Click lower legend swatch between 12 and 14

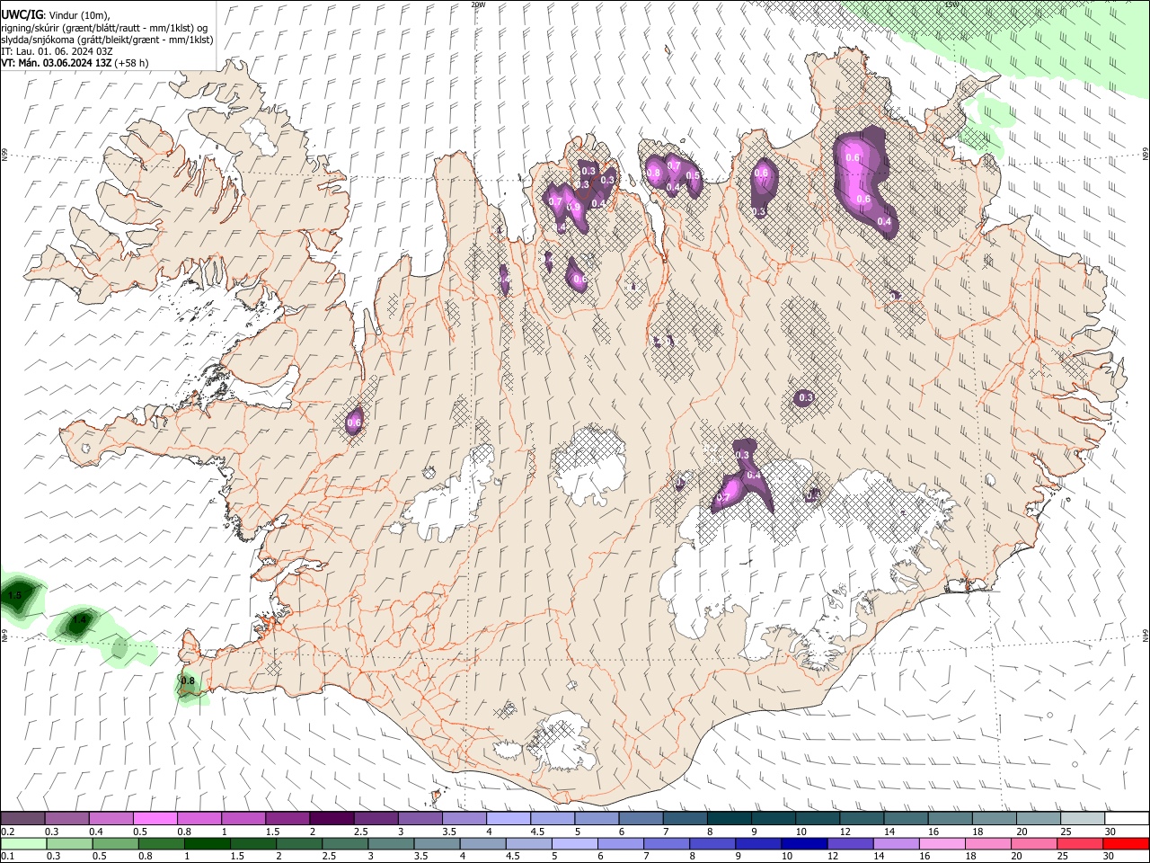click(x=850, y=843)
